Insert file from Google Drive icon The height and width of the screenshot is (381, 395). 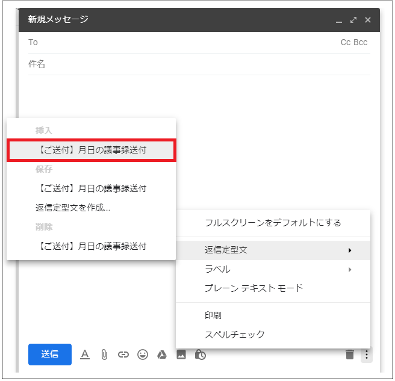click(162, 355)
